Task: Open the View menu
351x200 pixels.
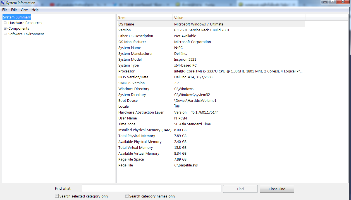Action: [x=24, y=10]
